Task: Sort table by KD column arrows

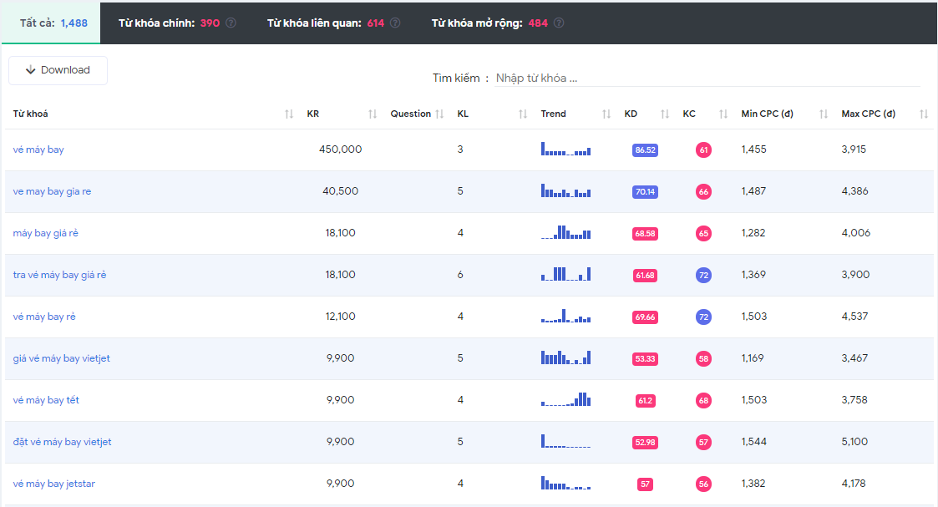Action: pos(665,114)
